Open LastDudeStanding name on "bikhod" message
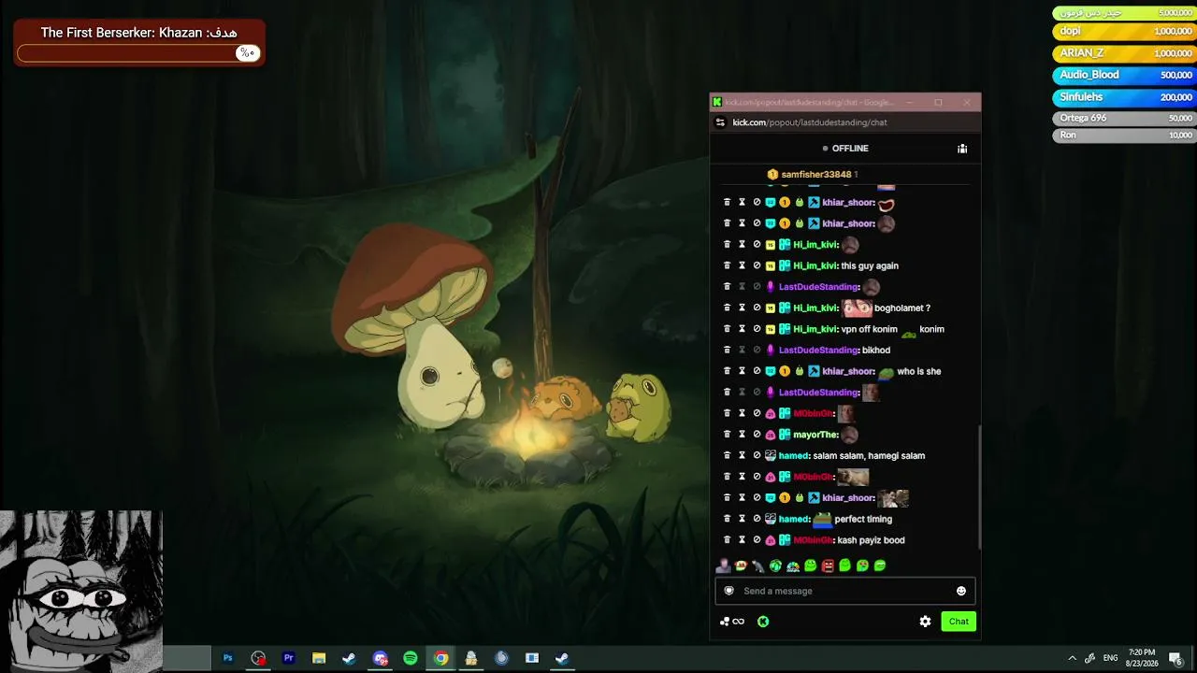The image size is (1197, 673). (x=819, y=350)
